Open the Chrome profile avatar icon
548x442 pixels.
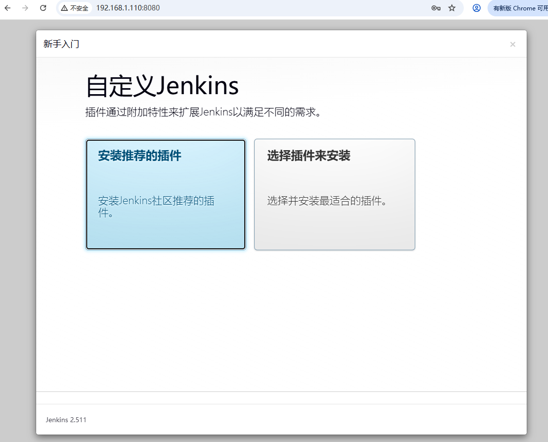coord(476,8)
